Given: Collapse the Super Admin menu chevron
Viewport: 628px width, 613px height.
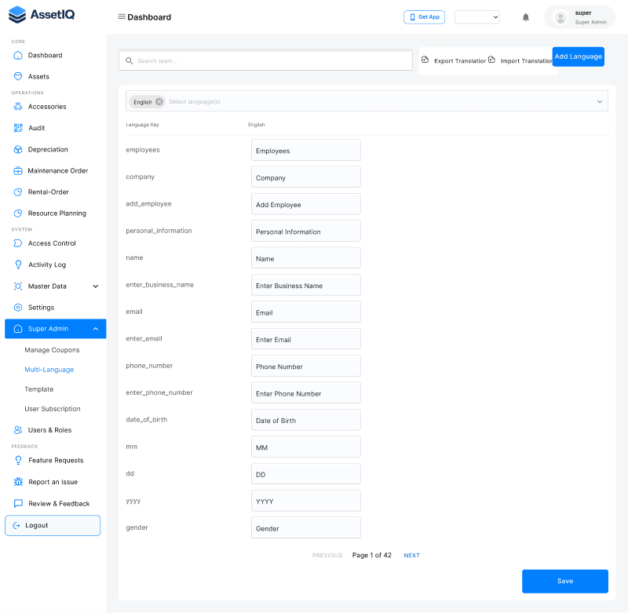Looking at the screenshot, I should tap(95, 329).
